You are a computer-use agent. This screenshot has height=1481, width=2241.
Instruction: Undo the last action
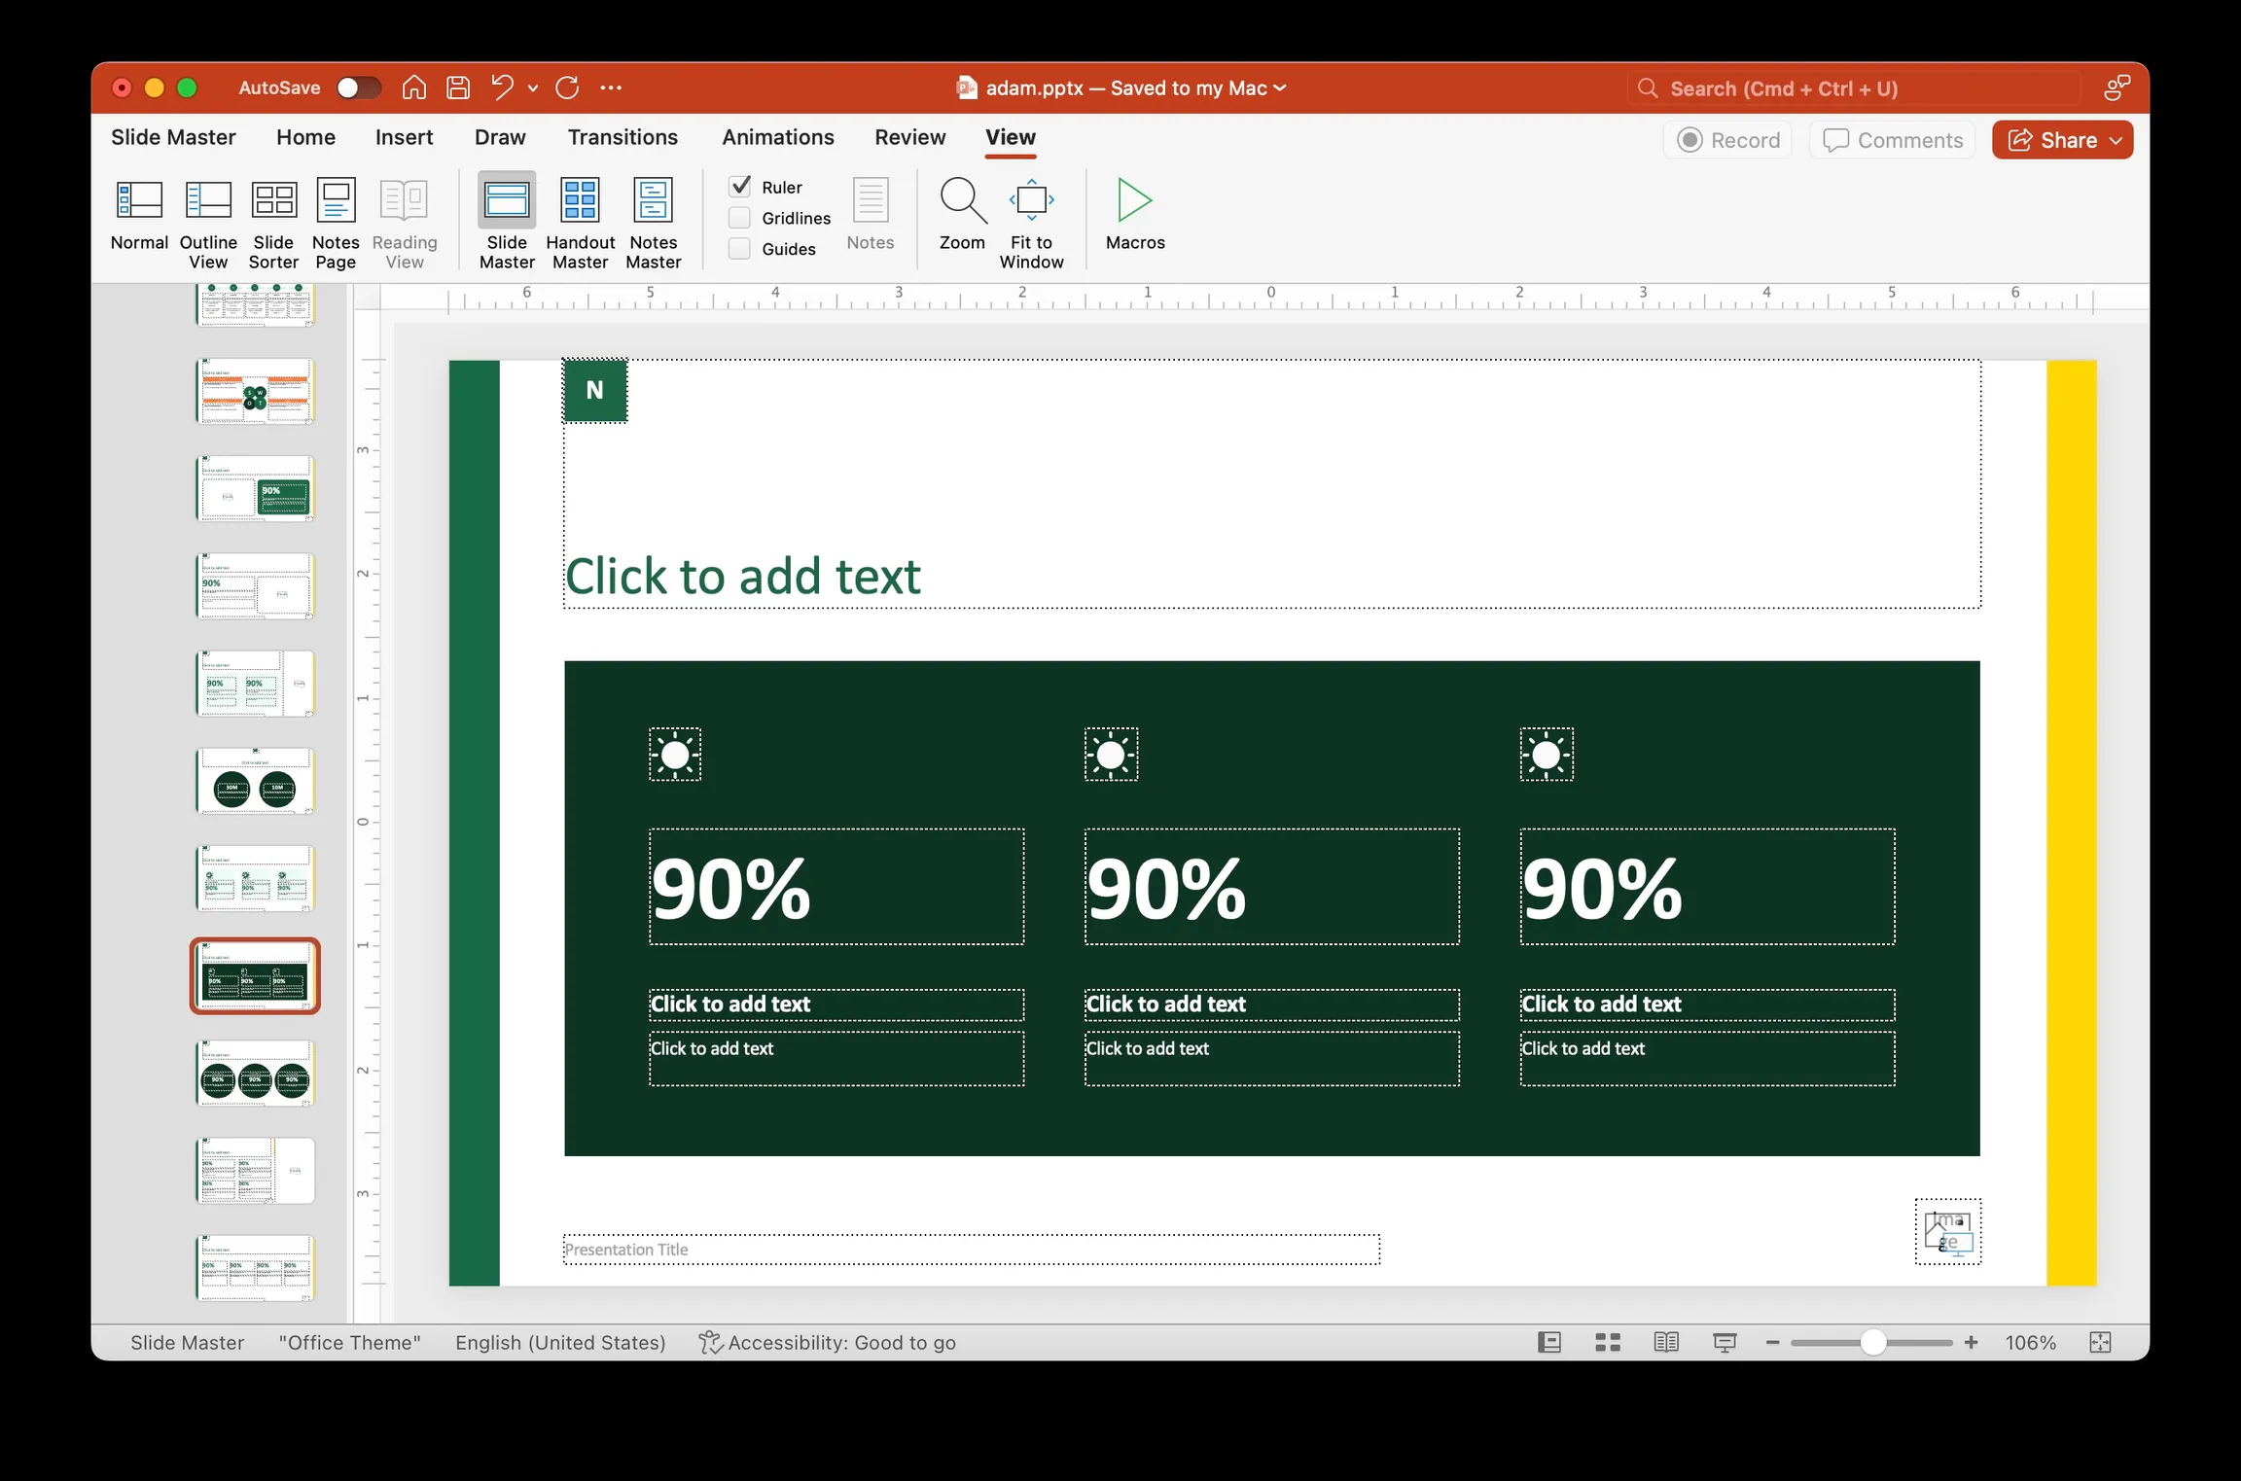coord(502,88)
